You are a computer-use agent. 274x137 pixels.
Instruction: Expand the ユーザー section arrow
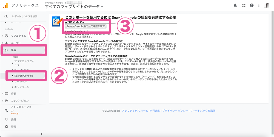point(3,43)
